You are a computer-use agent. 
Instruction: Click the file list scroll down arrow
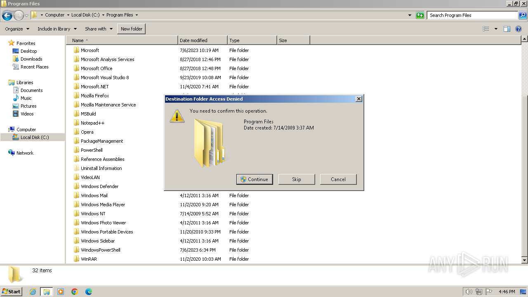pyautogui.click(x=525, y=260)
